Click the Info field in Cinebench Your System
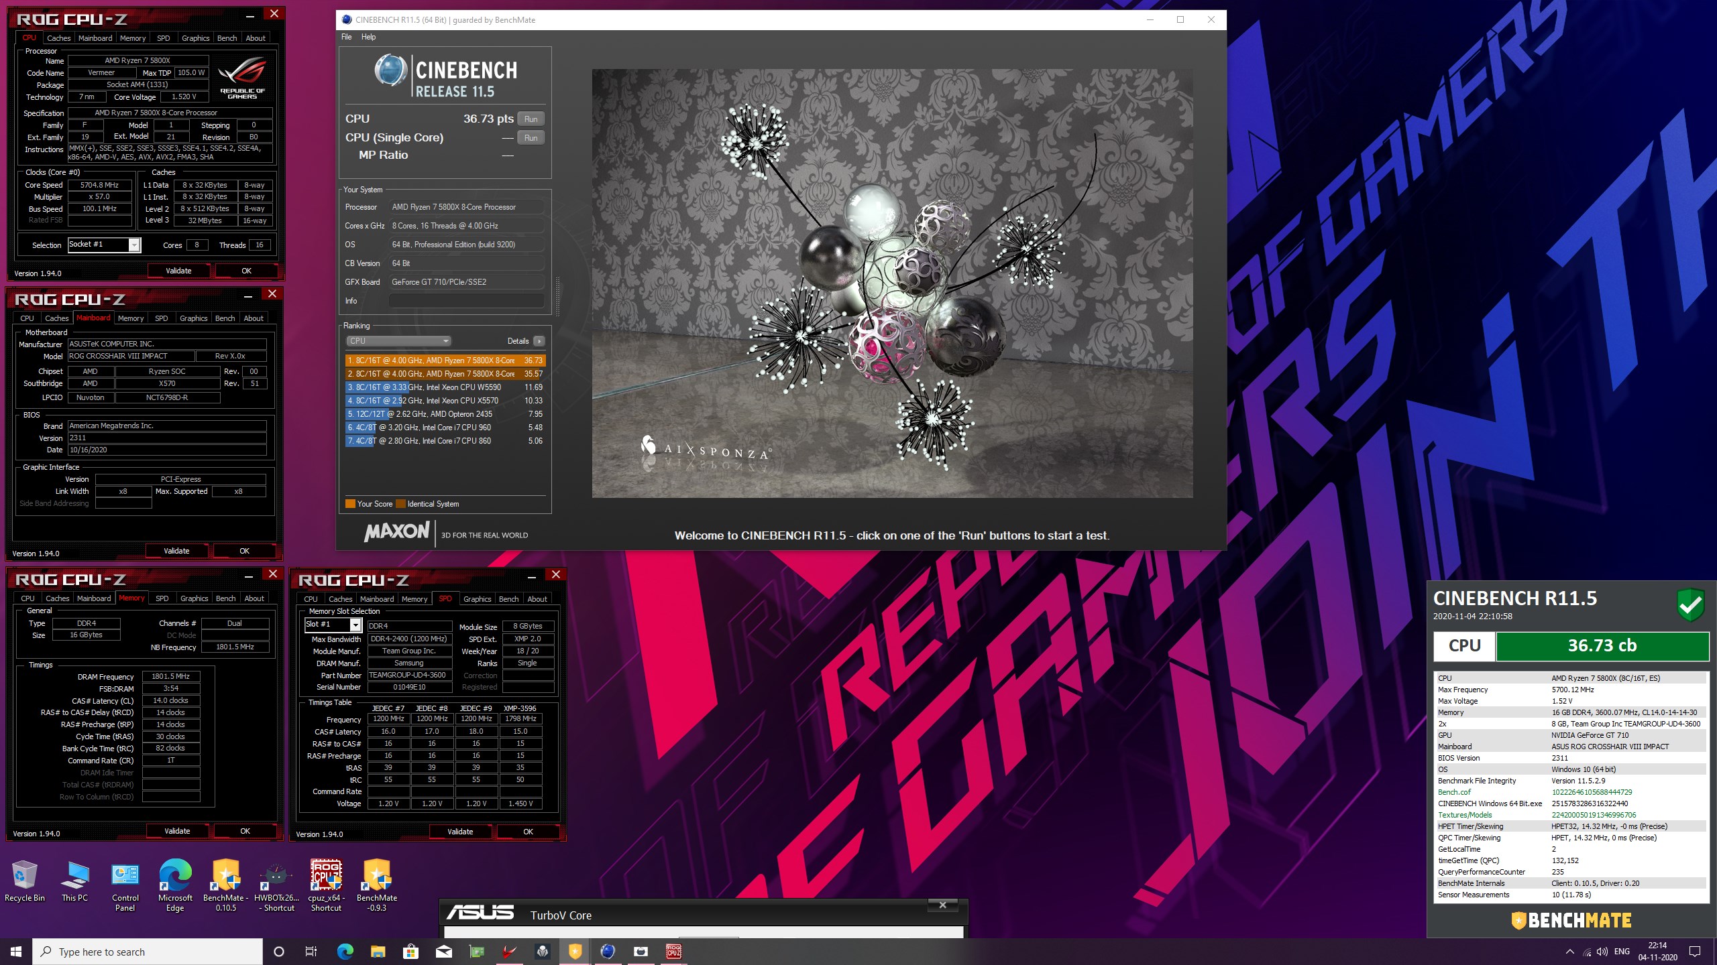1717x965 pixels. pyautogui.click(x=467, y=301)
